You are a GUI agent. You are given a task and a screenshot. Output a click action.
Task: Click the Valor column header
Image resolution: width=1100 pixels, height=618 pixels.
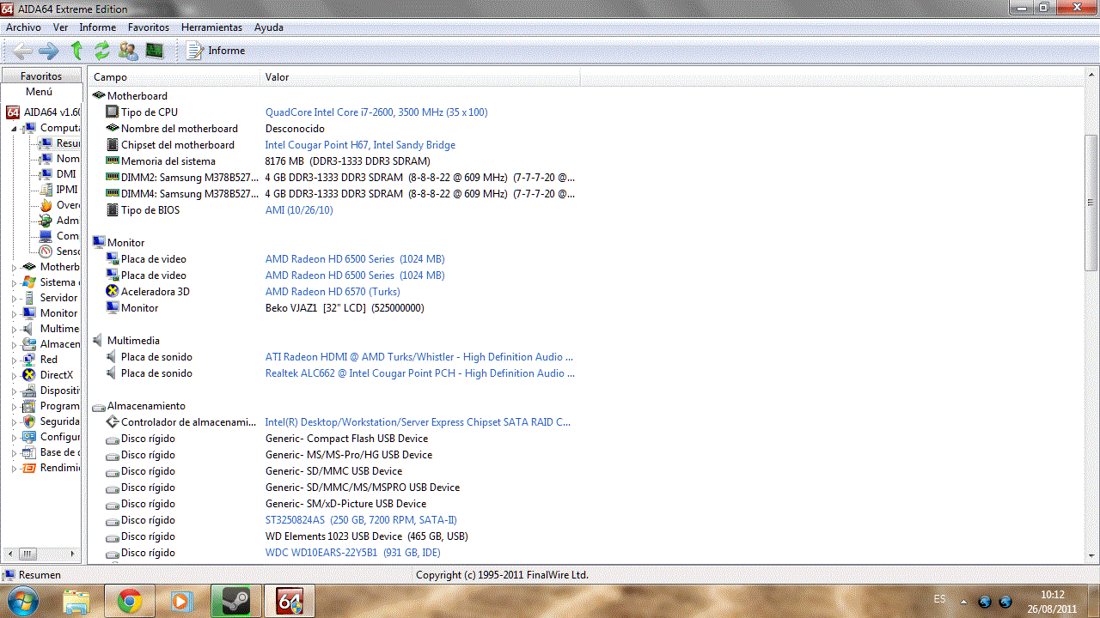tap(420, 77)
